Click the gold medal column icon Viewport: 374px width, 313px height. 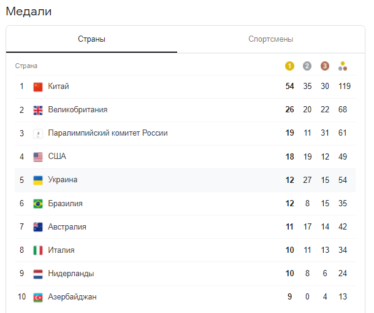click(x=290, y=66)
